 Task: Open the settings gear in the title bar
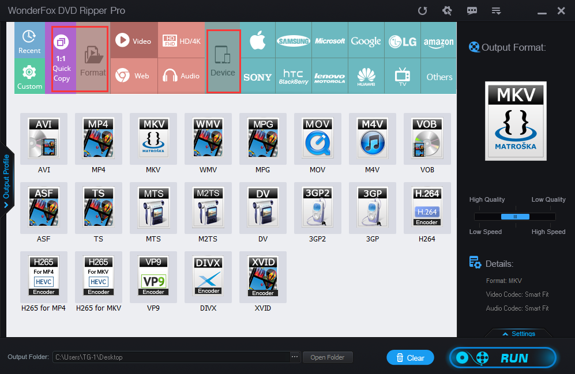coord(447,10)
